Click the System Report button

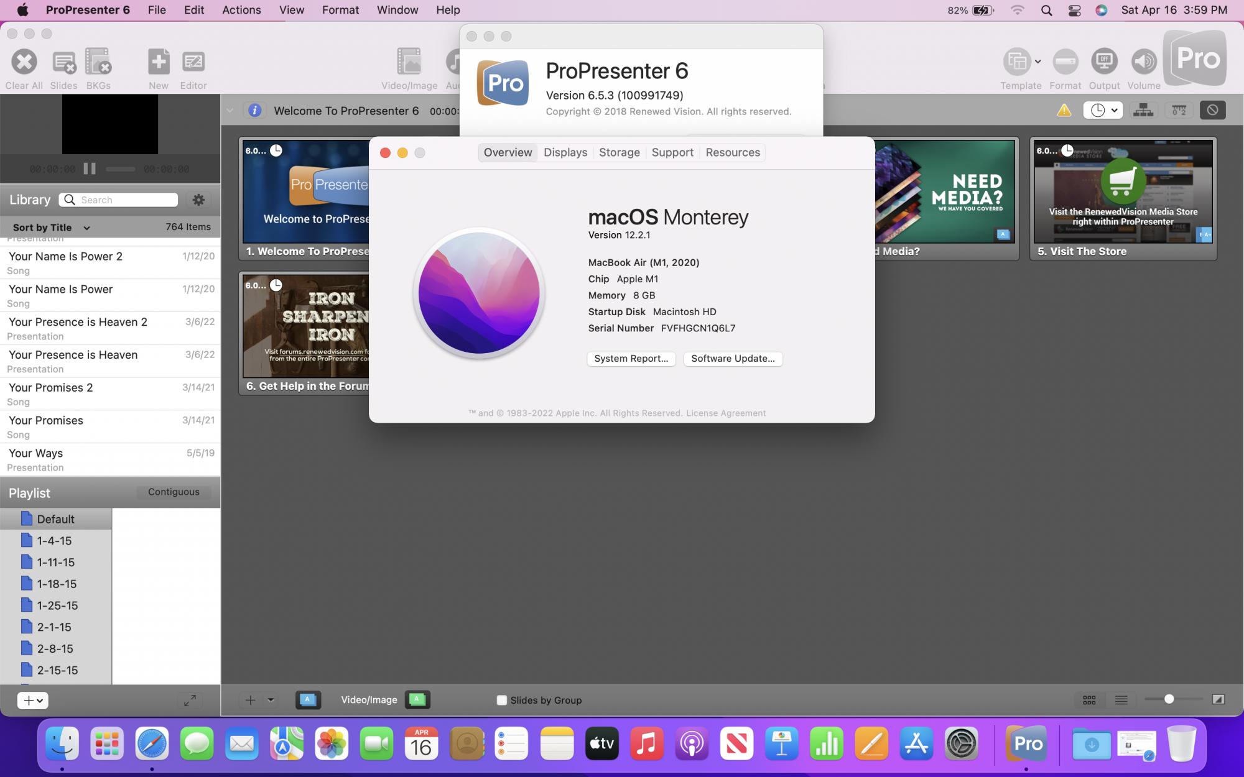631,359
